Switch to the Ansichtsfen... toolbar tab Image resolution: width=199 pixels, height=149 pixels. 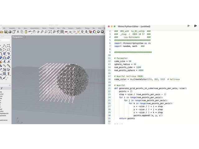coord(35,28)
